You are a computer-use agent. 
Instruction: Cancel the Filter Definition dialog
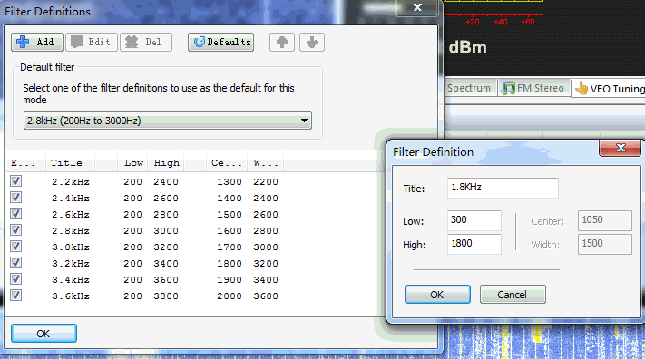[x=513, y=295]
